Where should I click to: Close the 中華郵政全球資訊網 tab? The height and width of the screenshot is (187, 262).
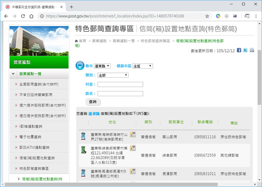[61, 7]
